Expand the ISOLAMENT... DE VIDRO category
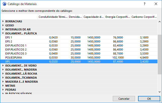Image resolution: width=162 pixels, height=103 pixels. pos(3,66)
